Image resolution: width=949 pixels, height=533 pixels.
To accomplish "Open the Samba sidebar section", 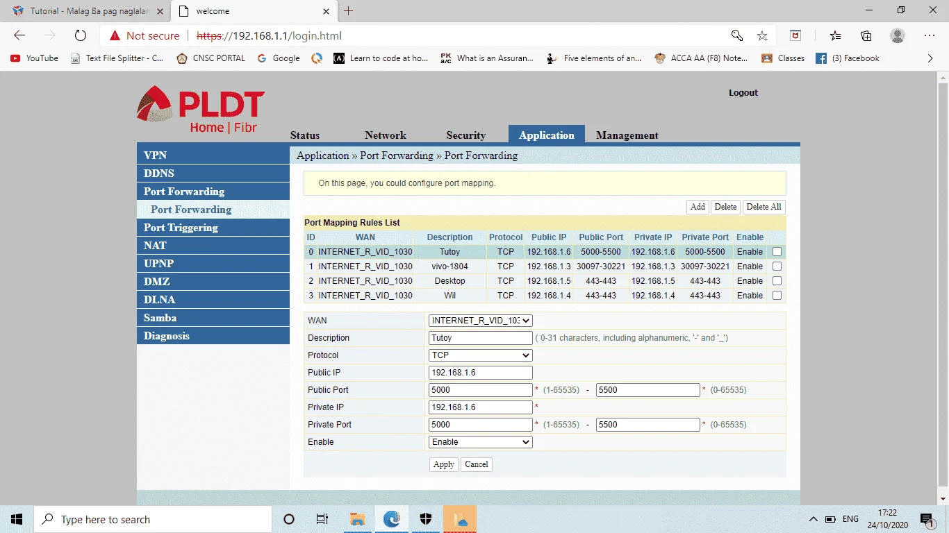I will (213, 318).
